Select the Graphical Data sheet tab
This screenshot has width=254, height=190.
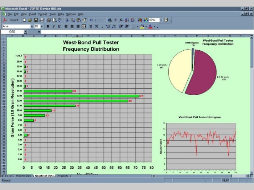coord(44,176)
